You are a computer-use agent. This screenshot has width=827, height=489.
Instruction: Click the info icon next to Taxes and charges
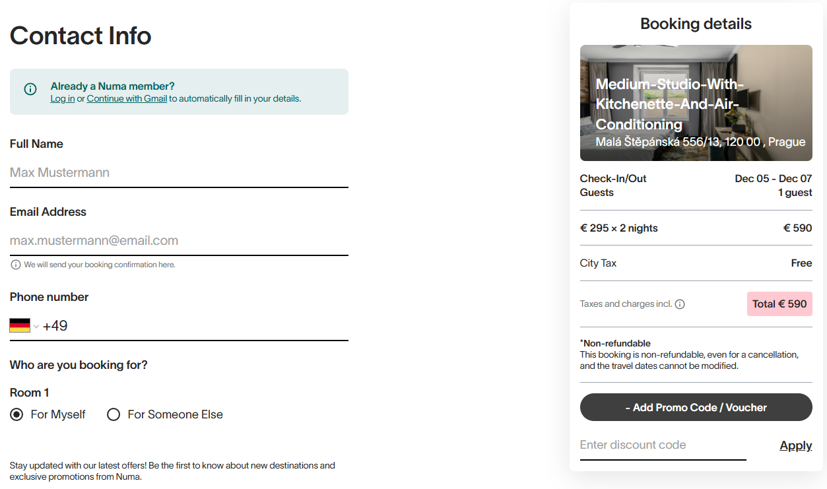click(680, 304)
